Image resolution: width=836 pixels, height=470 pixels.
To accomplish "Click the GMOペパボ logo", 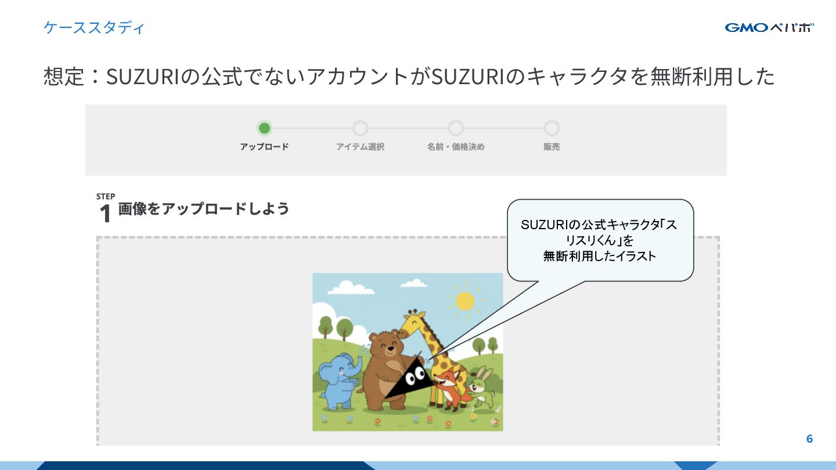I will coord(769,27).
